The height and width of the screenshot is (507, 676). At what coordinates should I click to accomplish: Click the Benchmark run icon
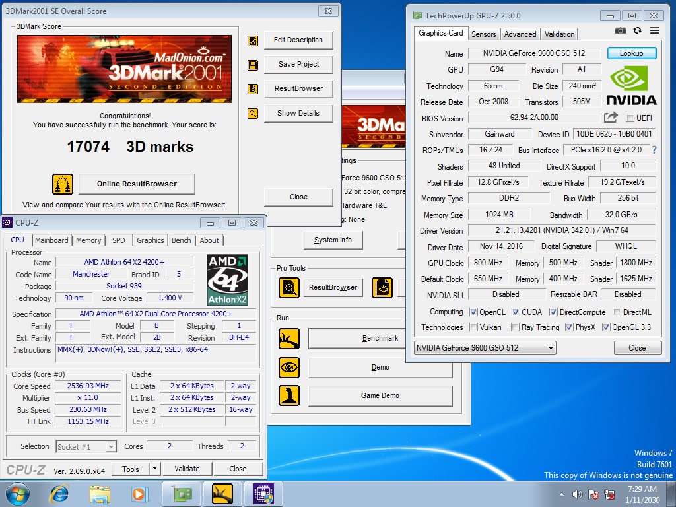(x=289, y=339)
